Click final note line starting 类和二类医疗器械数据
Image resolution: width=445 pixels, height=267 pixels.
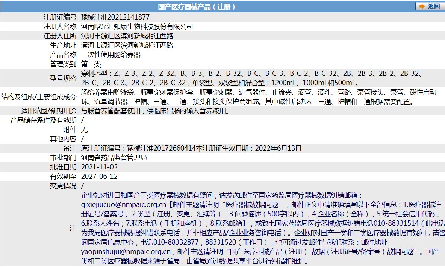[x=195, y=261]
